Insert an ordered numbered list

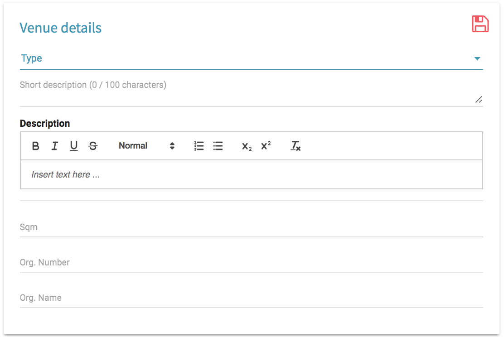199,146
